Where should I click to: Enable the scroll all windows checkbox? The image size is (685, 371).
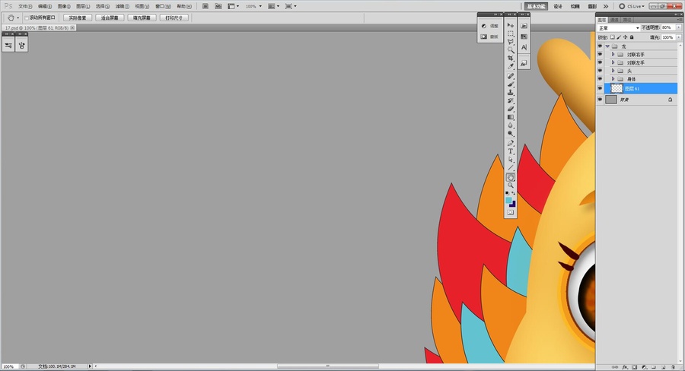[x=27, y=18]
